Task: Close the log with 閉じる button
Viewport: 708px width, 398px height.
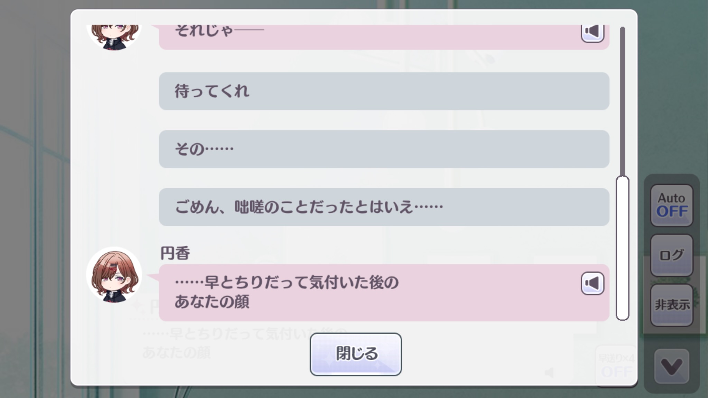Action: (x=355, y=354)
